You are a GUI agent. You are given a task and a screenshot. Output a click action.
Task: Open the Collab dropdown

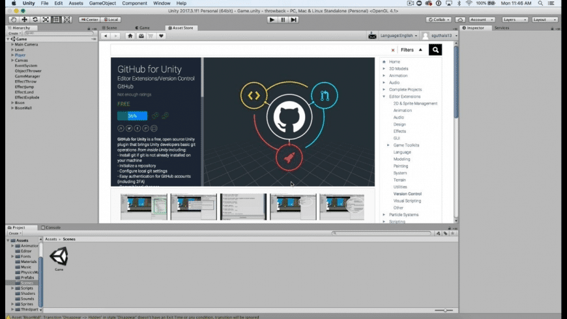point(439,20)
